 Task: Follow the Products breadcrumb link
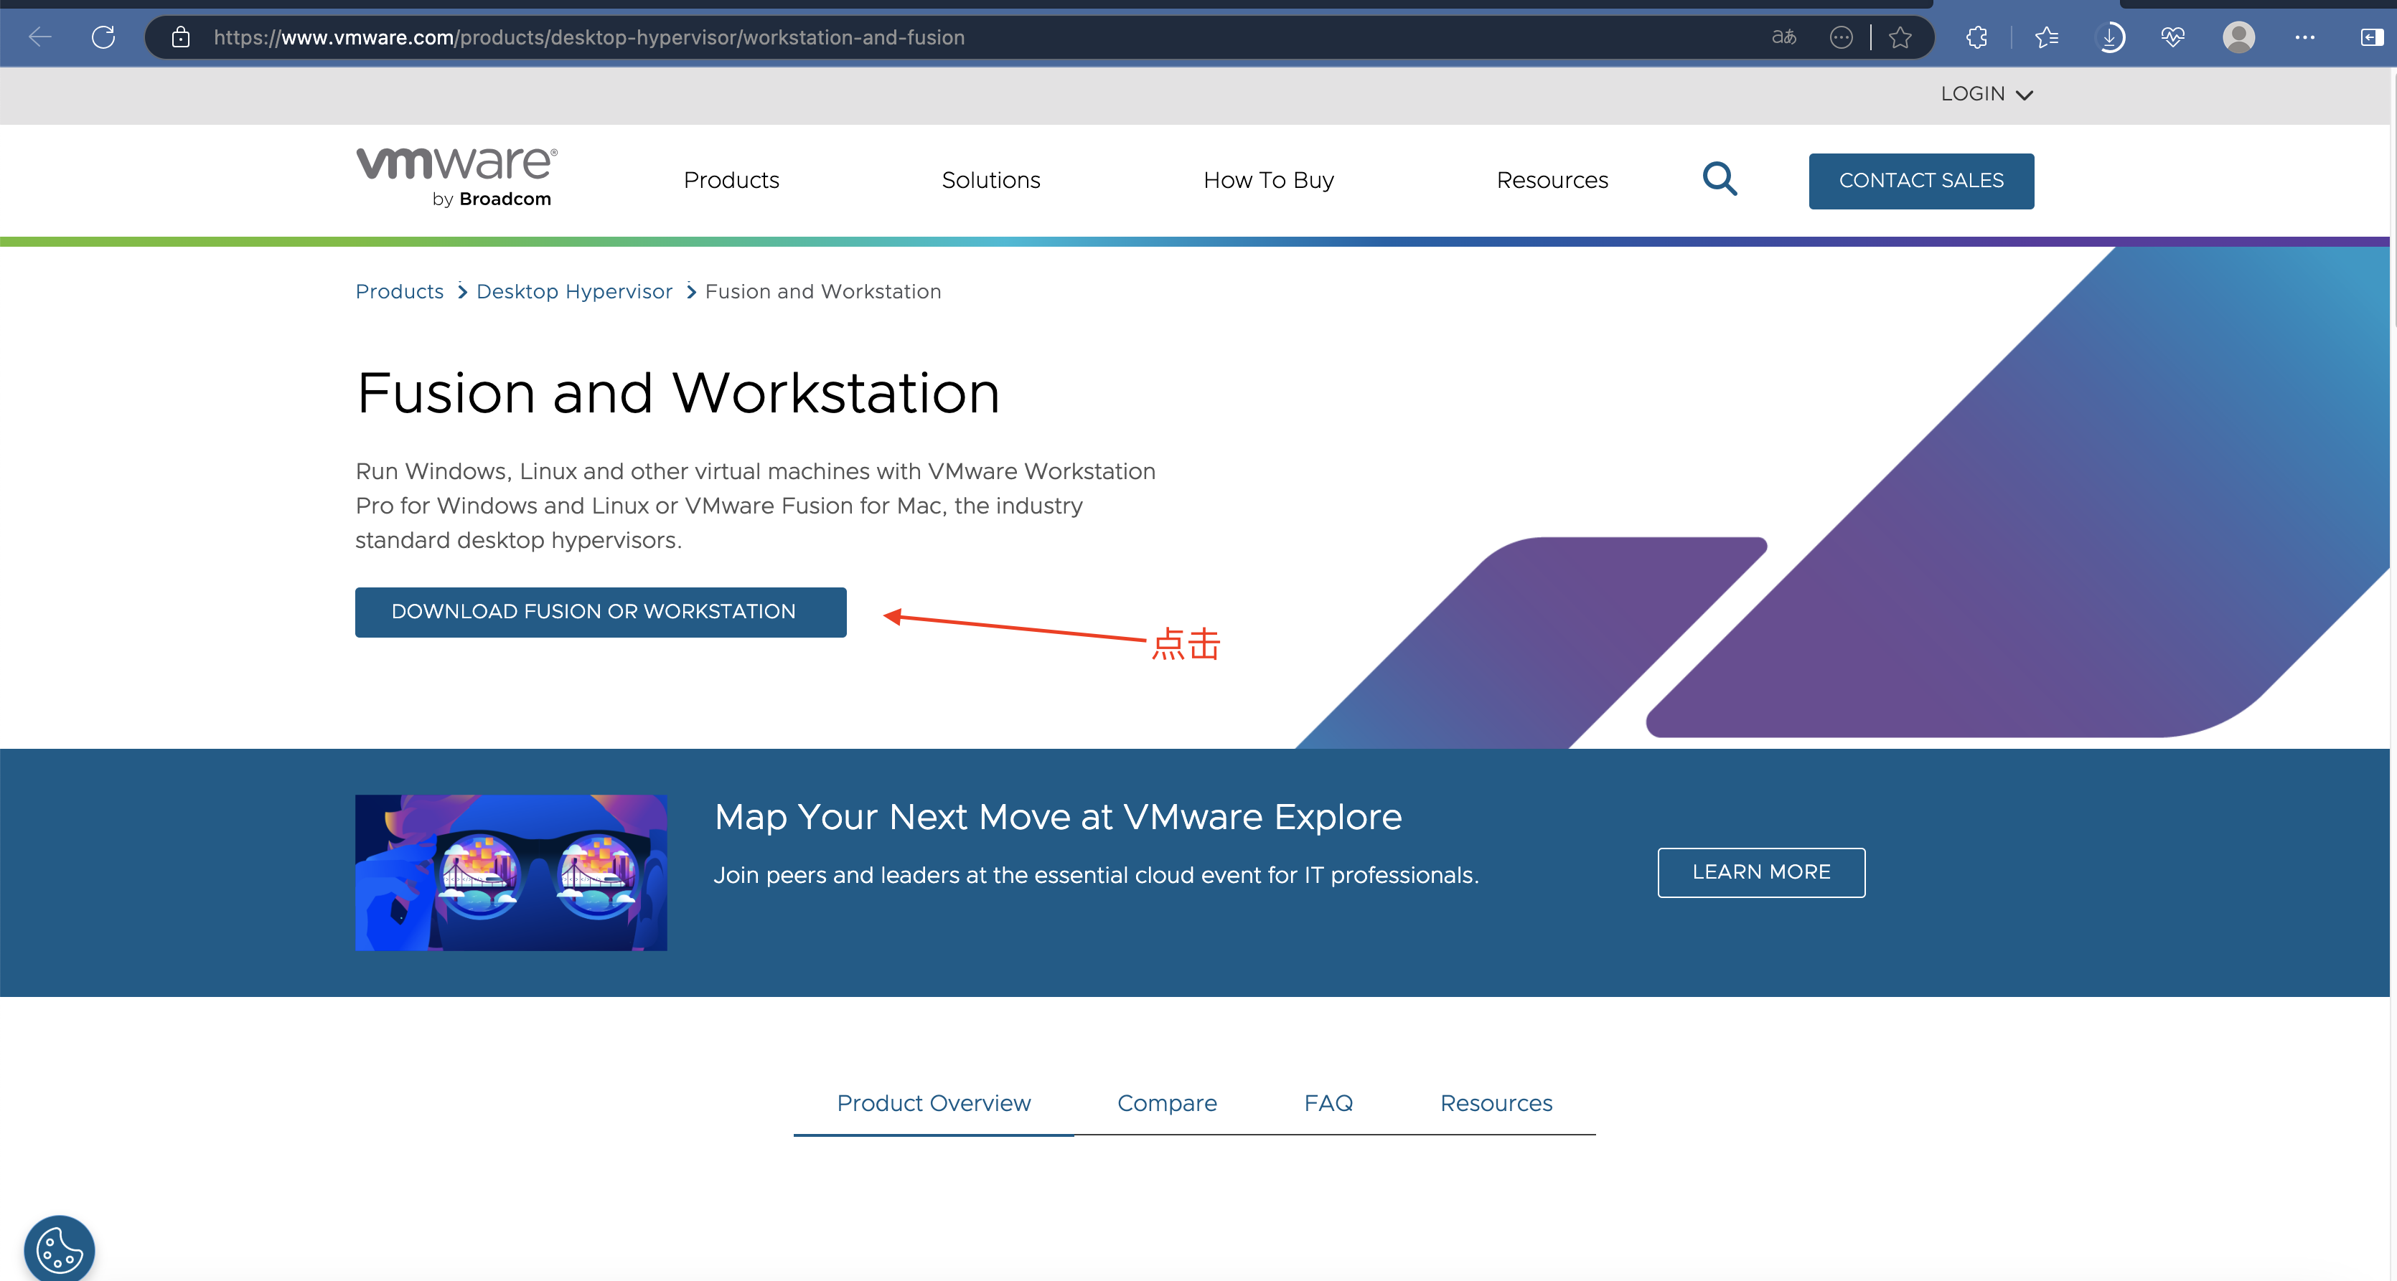[x=399, y=291]
